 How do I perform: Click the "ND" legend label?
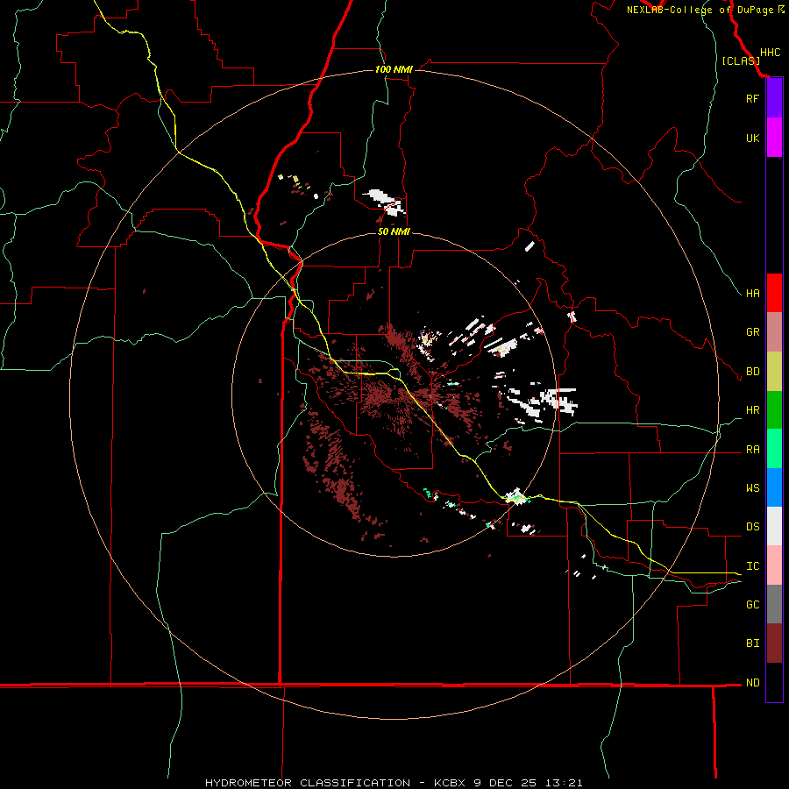752,683
